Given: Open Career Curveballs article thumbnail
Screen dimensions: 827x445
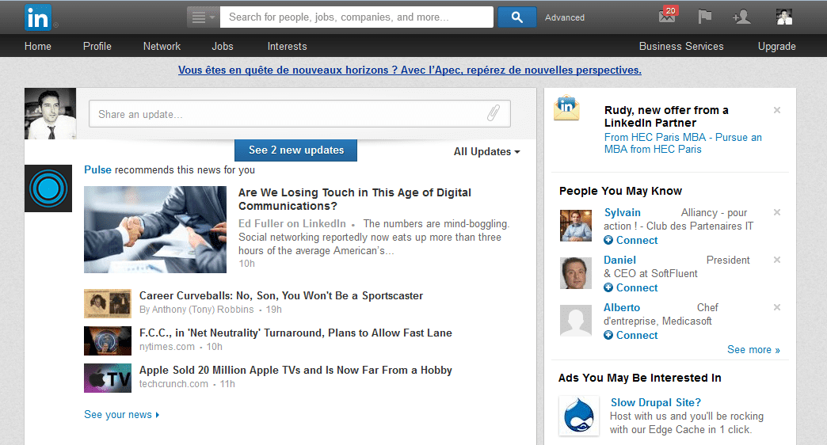Looking at the screenshot, I should click(x=108, y=303).
